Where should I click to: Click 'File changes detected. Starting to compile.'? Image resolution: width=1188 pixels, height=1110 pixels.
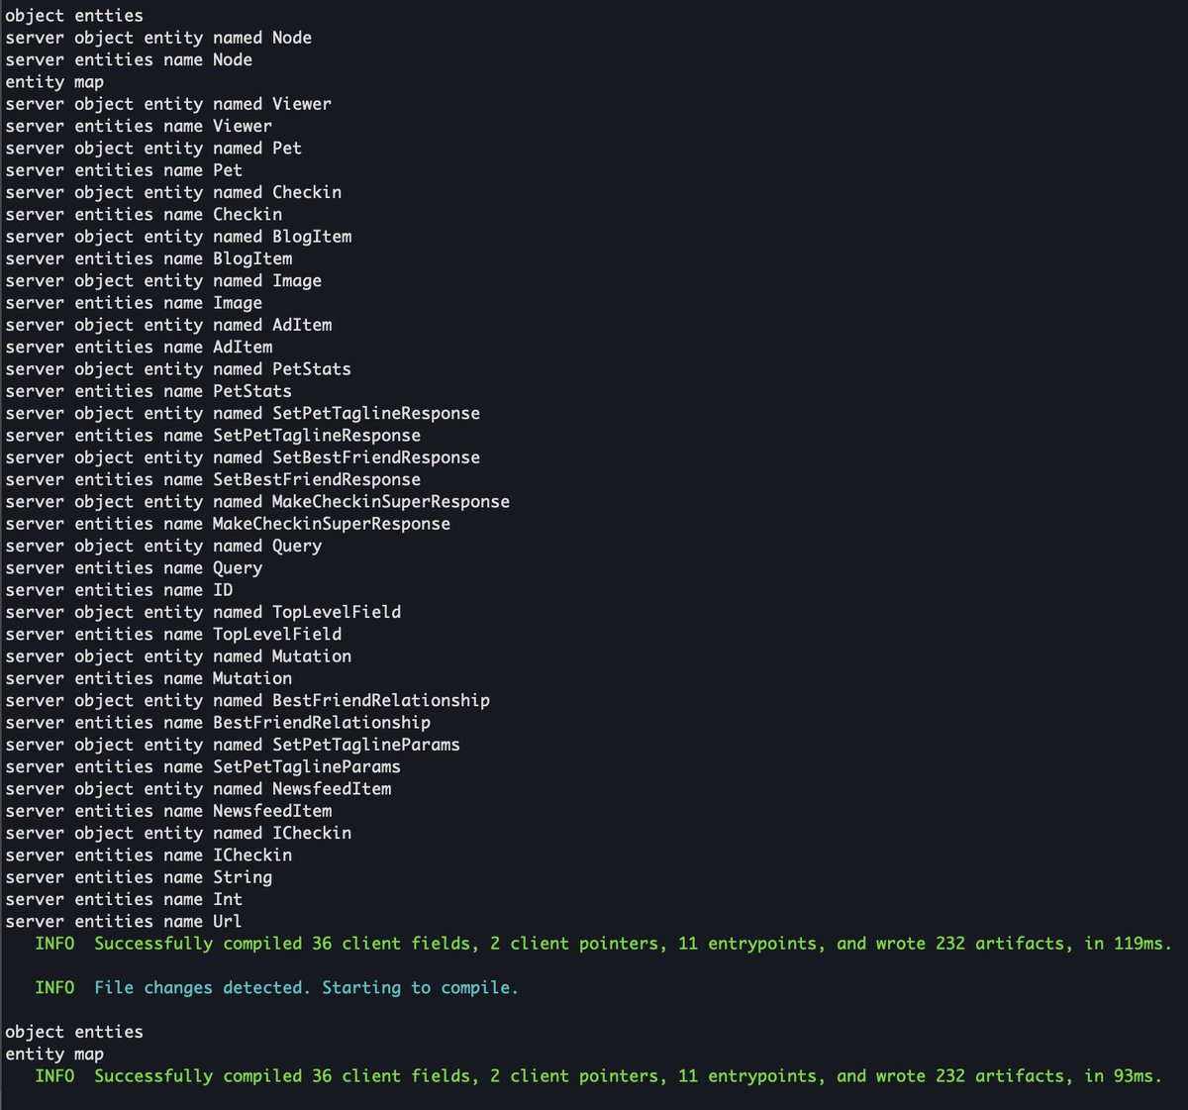307,988
